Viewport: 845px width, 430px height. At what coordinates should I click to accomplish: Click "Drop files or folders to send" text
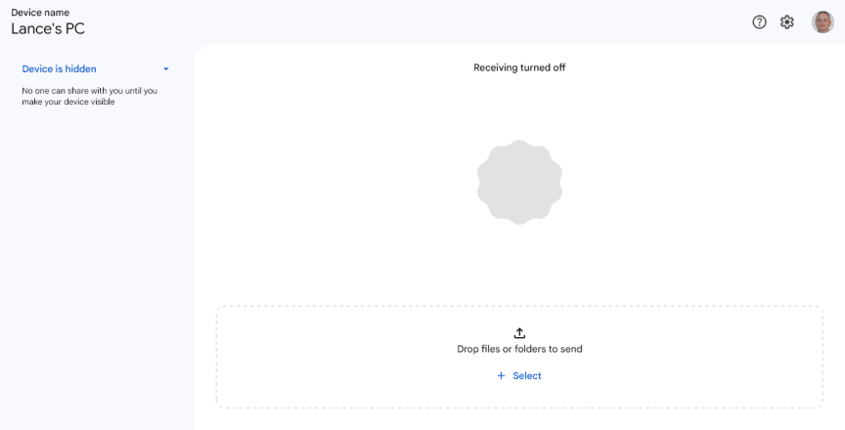[x=519, y=349]
